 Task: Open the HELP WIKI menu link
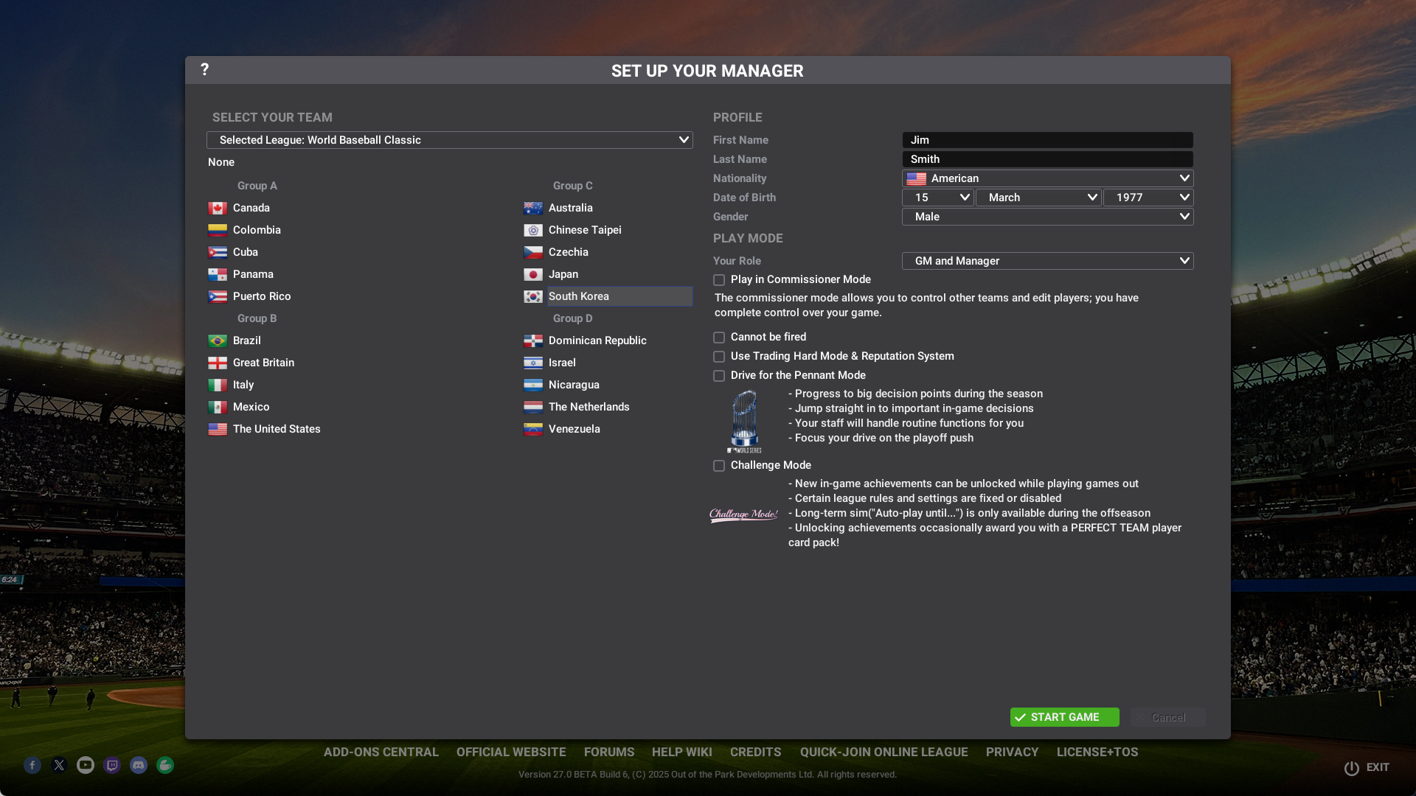click(682, 752)
